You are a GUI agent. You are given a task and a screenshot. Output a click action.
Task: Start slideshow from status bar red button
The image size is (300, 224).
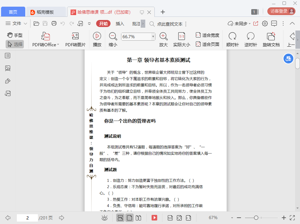click(x=154, y=218)
